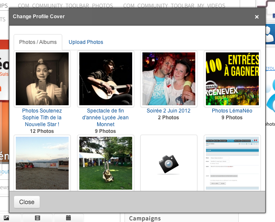Open Photos Soutenez Sophie Tith album link
The width and height of the screenshot is (275, 222).
(42, 118)
